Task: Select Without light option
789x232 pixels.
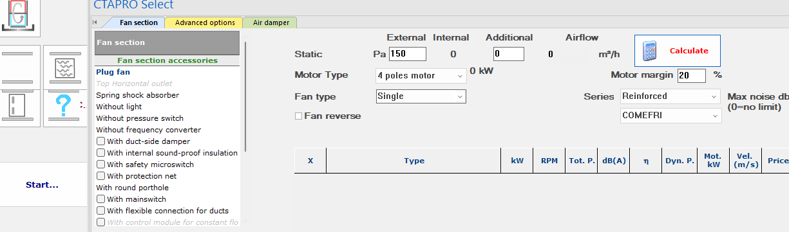Action: point(119,107)
